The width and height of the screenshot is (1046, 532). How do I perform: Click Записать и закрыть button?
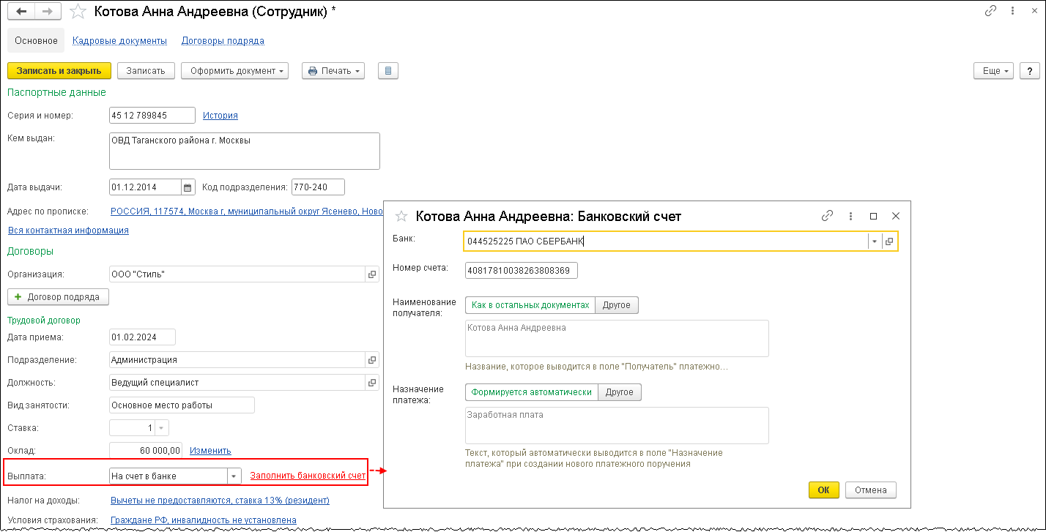point(59,71)
